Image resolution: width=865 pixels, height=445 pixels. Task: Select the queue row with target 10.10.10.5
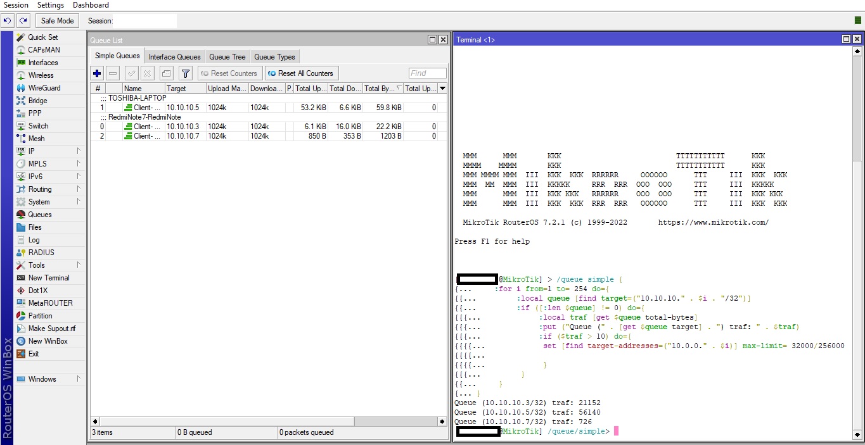click(x=268, y=108)
